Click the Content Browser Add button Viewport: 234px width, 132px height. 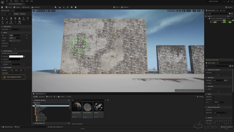click(x=35, y=97)
